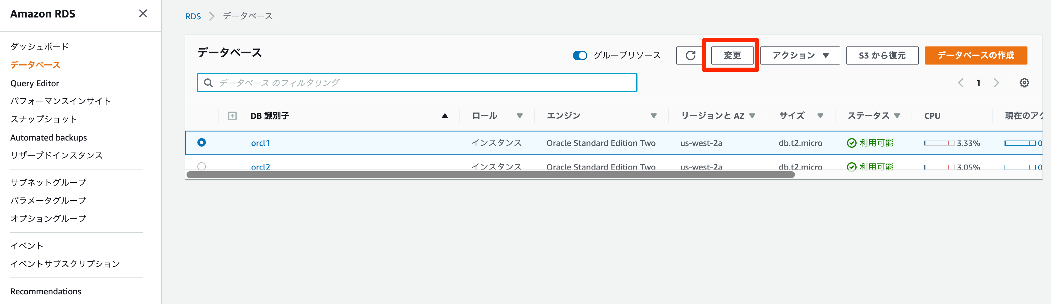Click the データベース breadcrumb text
The image size is (1051, 304).
click(x=248, y=16)
